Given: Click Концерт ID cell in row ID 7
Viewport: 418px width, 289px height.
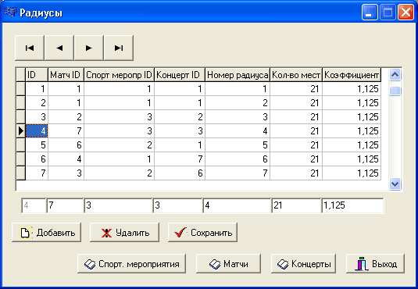Looking at the screenshot, I should pyautogui.click(x=180, y=173).
